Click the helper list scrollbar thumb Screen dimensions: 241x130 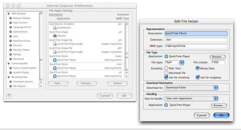pos(127,55)
